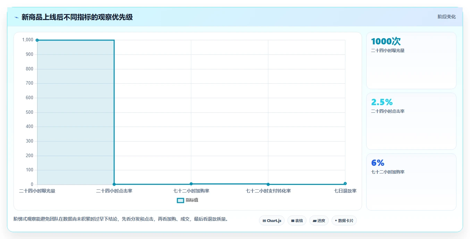Click the 七十二小时加购率 card caption
Image resolution: width=470 pixels, height=239 pixels.
(388, 172)
